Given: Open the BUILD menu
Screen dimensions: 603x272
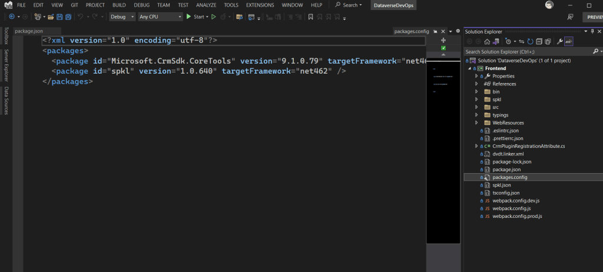Looking at the screenshot, I should [119, 5].
